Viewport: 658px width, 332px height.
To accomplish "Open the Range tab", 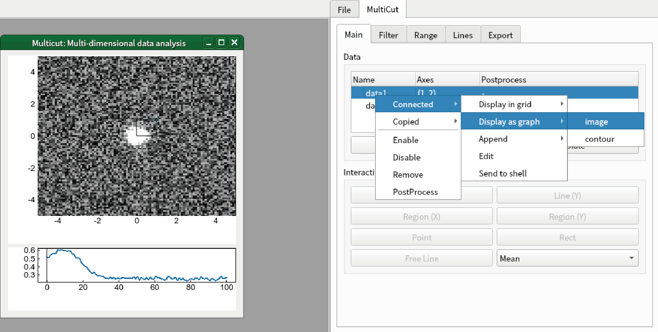I will click(x=426, y=35).
